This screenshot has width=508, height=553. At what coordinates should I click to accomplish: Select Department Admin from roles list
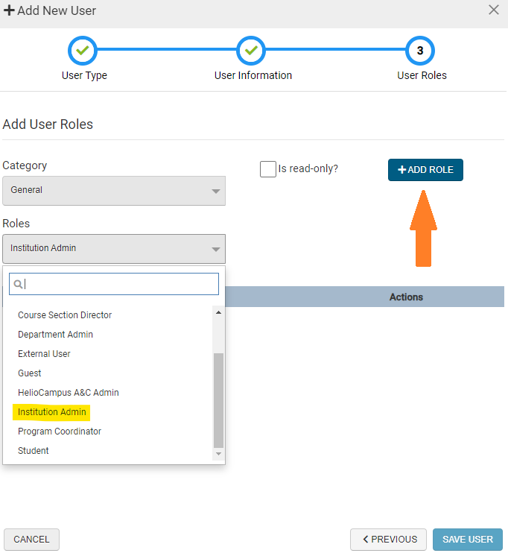pos(55,335)
